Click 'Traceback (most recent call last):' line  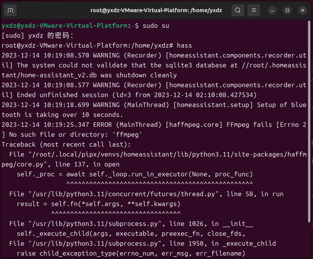tap(66, 145)
